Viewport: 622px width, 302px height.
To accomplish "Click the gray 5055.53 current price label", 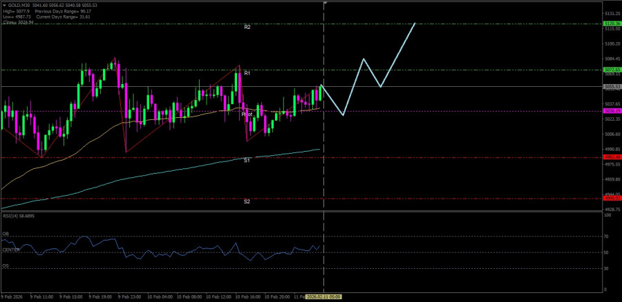I will [x=612, y=86].
